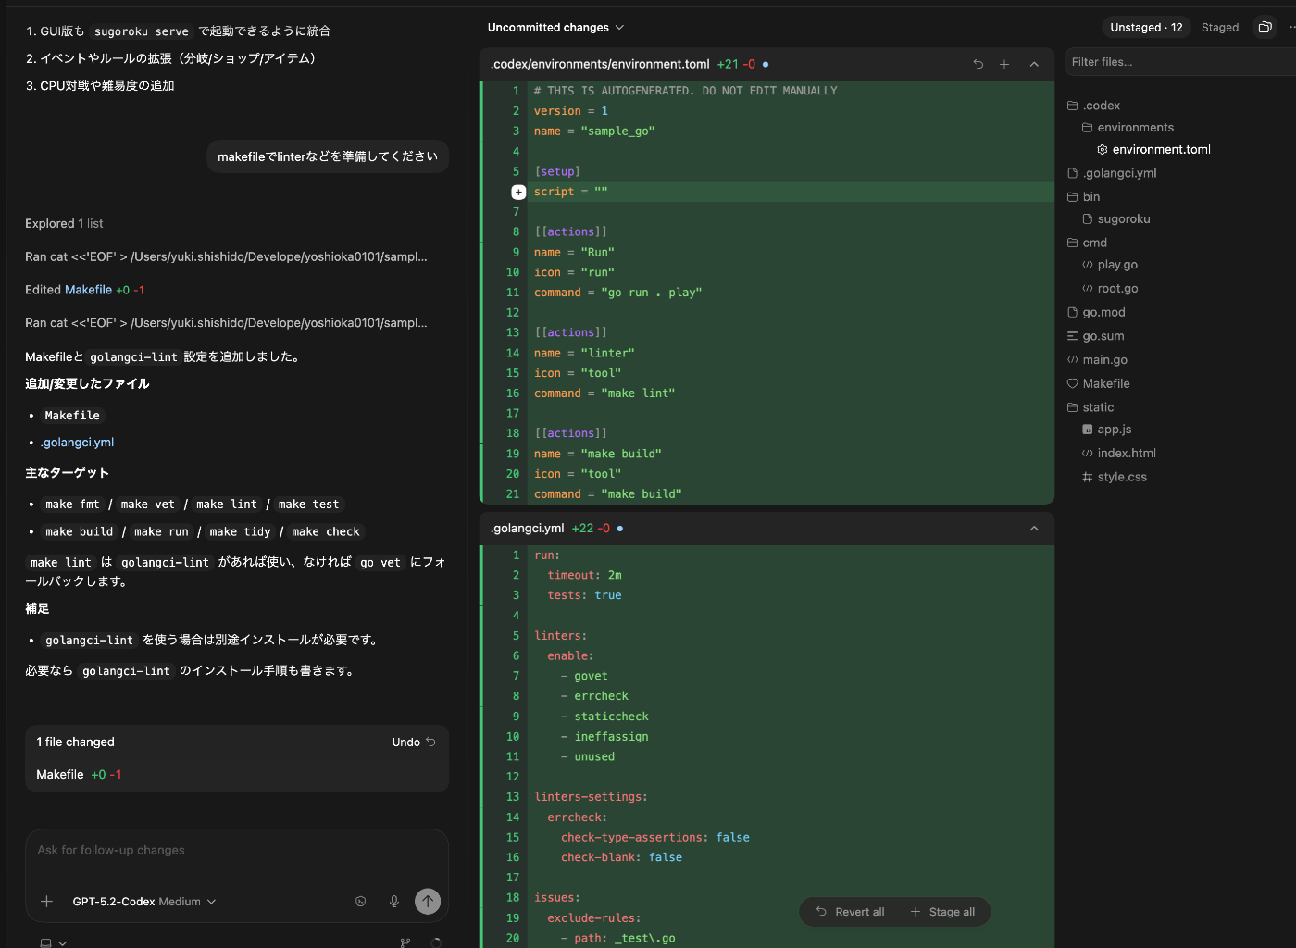
Task: Undo the 1 file changed edit
Action: tap(413, 742)
